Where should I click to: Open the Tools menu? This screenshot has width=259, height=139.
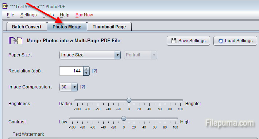pyautogui.click(x=48, y=15)
